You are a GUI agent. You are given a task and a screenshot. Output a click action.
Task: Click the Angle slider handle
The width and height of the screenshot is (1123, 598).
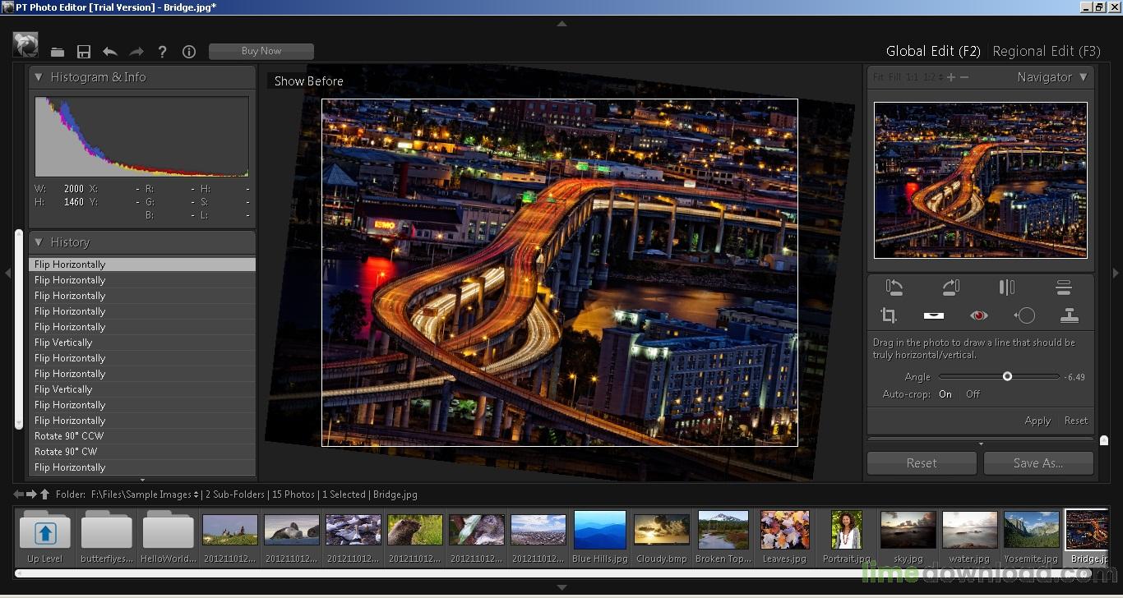pyautogui.click(x=1007, y=376)
